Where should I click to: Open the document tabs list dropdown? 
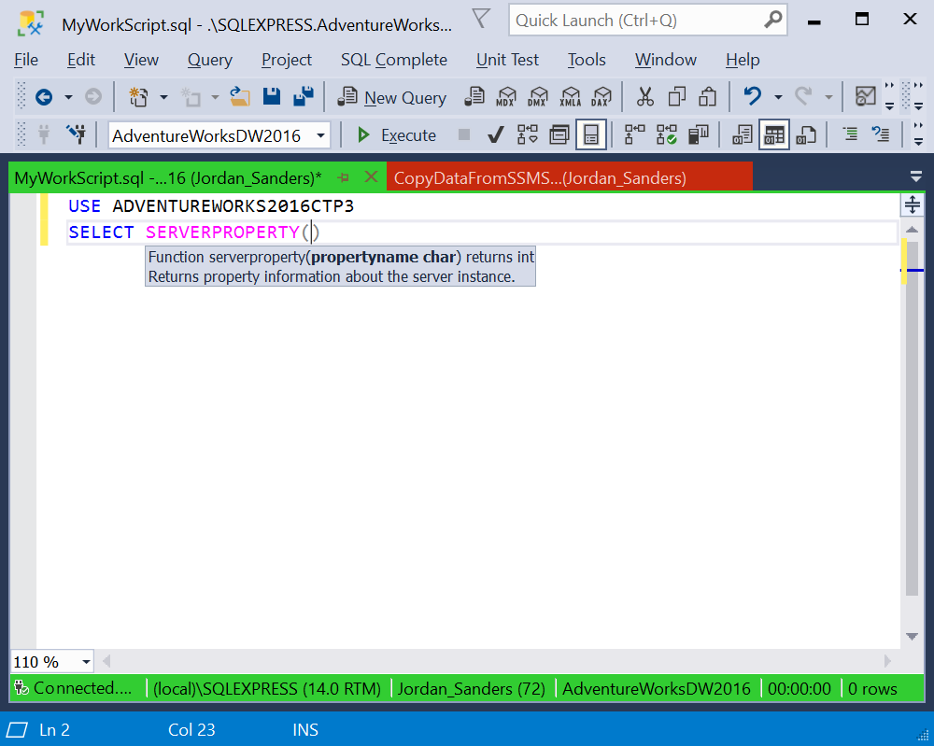coord(916,176)
